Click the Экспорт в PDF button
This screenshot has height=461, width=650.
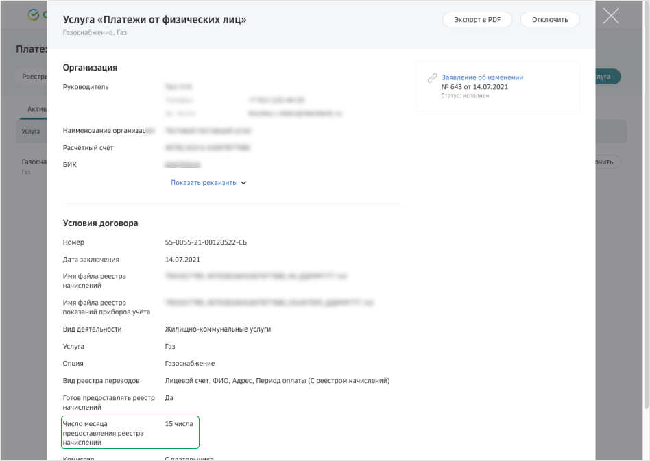(x=477, y=20)
